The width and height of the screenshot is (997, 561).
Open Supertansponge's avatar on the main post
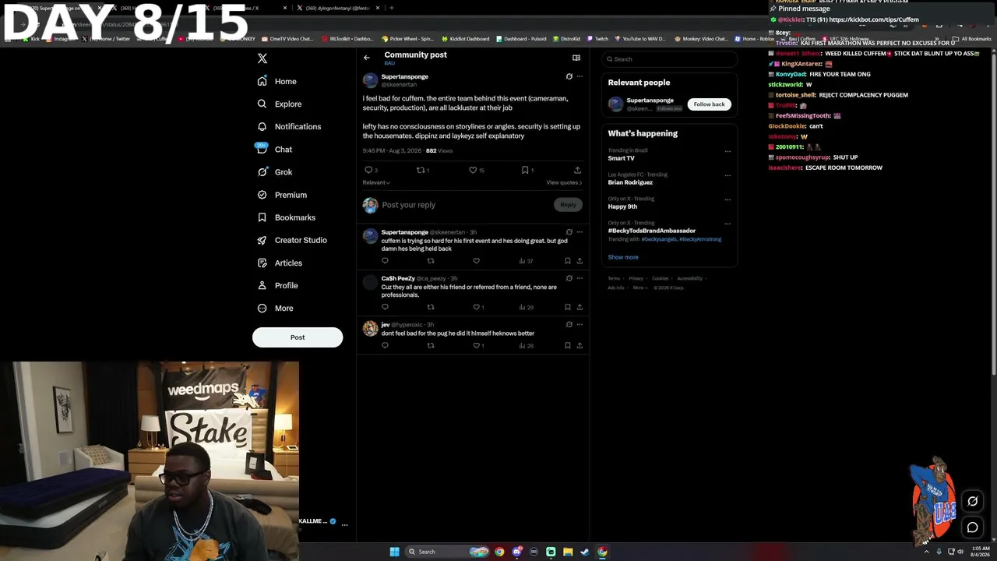(x=370, y=80)
